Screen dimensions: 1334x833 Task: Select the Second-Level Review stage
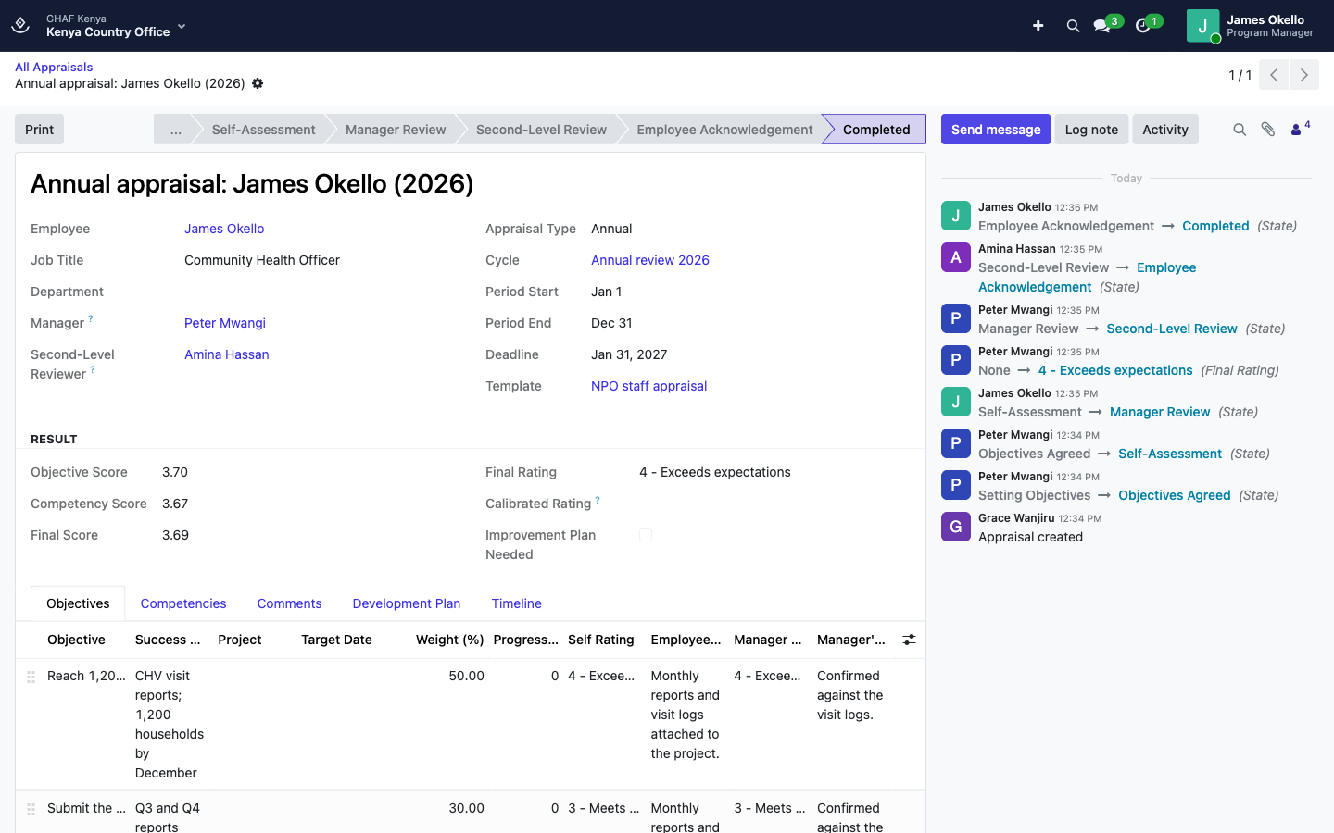[x=541, y=130]
